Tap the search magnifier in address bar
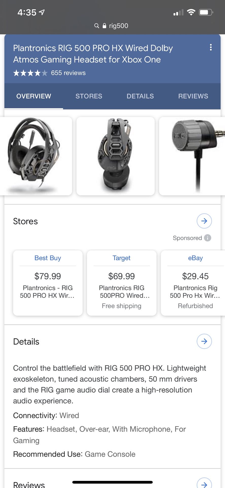Image resolution: width=225 pixels, height=488 pixels. click(x=96, y=26)
